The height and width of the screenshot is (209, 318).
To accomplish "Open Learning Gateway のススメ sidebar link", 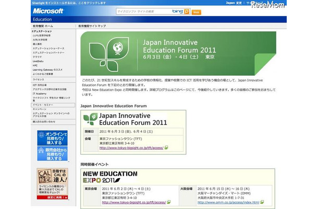I will pyautogui.click(x=47, y=69).
